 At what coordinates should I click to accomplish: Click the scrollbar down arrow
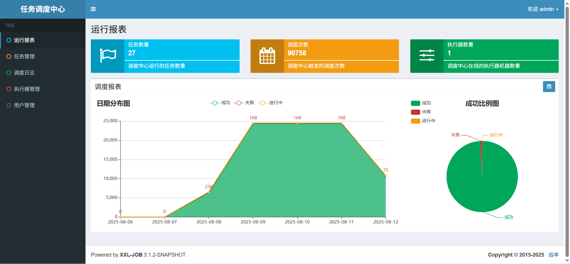click(567, 261)
